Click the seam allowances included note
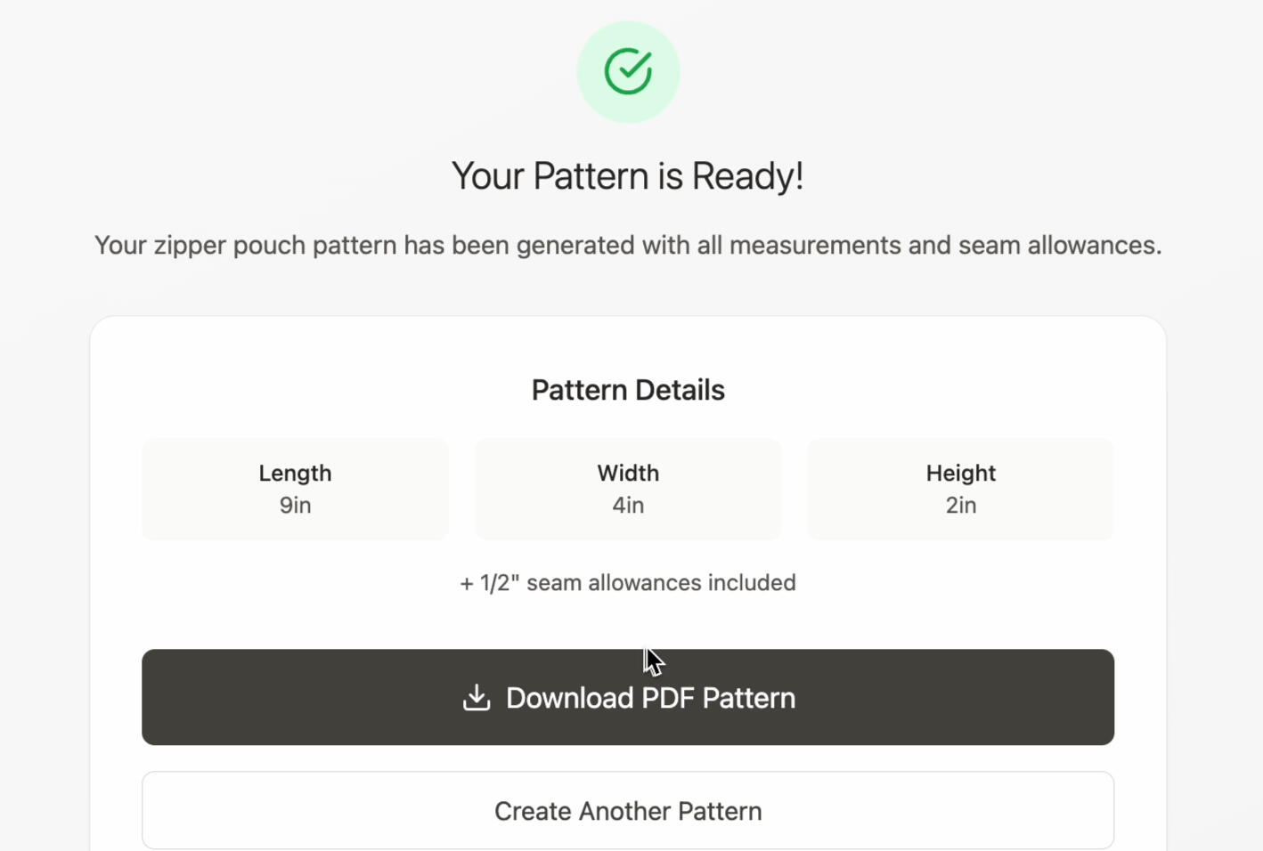The width and height of the screenshot is (1263, 851). [628, 583]
